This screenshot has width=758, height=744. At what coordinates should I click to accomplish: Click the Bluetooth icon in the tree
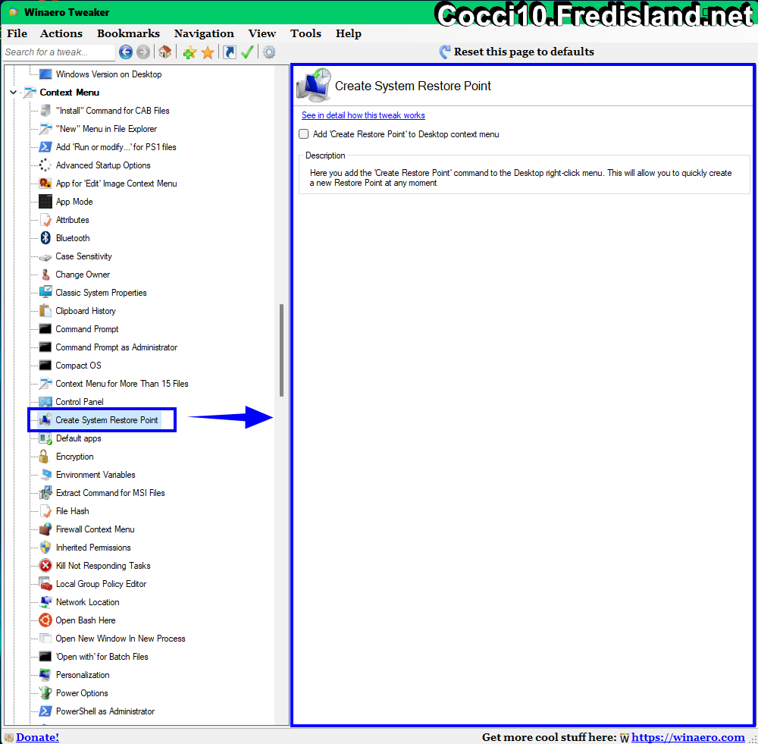tap(45, 237)
